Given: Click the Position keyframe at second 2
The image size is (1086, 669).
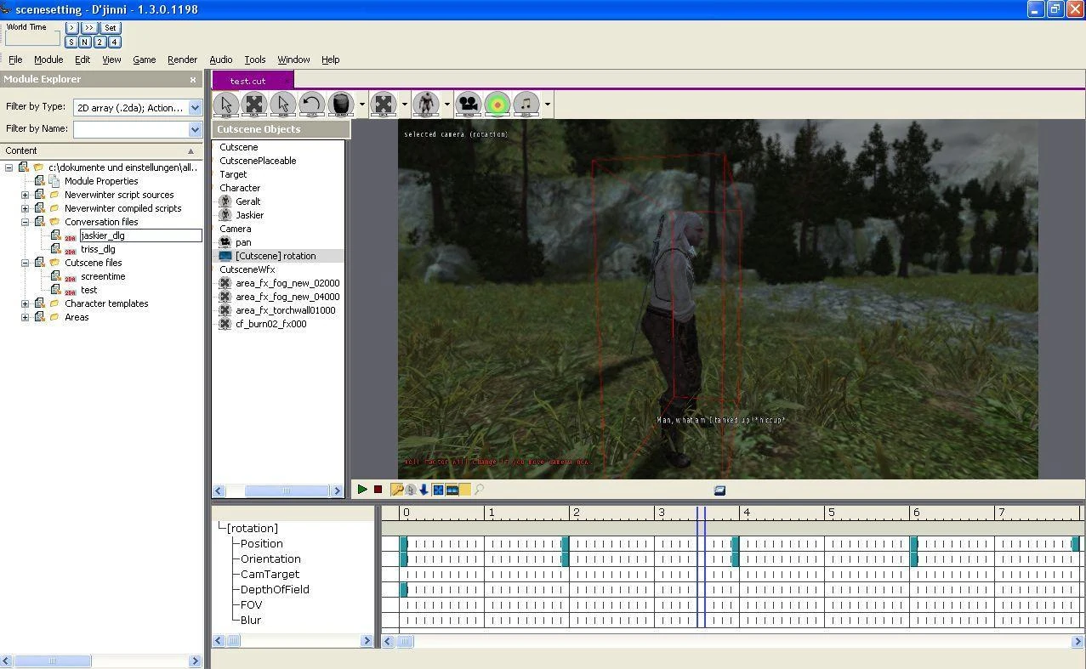Looking at the screenshot, I should (x=565, y=544).
